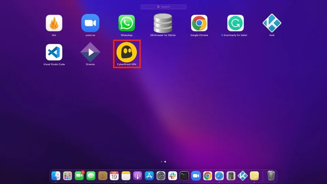Image resolution: width=327 pixels, height=184 pixels.
Task: Open System Preferences from the Dock
Action: (x=161, y=176)
